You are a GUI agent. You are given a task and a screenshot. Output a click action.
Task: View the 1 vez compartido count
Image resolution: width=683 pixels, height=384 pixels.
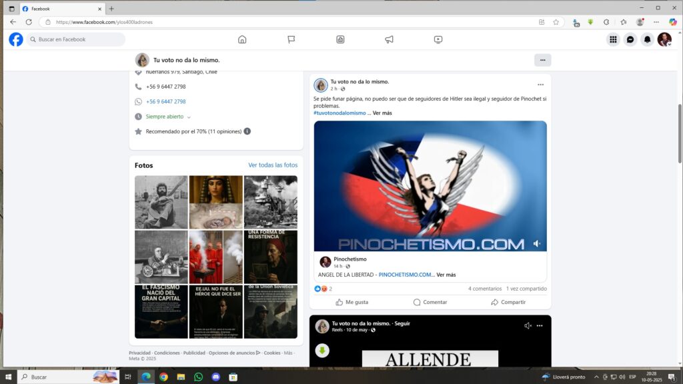526,289
